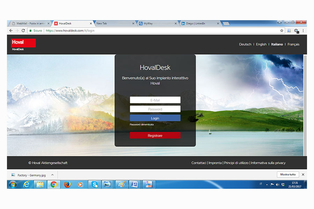Screen dimensions: 314x209
Task: Switch to the HovalDesk tab
Action: tap(72, 23)
